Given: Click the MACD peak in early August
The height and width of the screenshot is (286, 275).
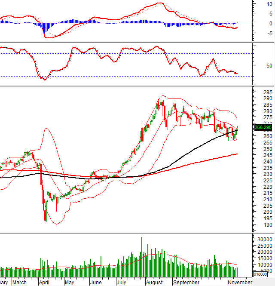Looking at the screenshot, I should pos(159,3).
